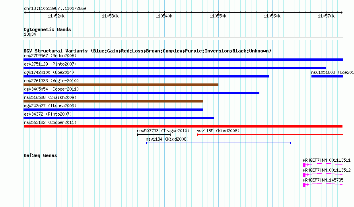The width and height of the screenshot is (354, 207).
Task: Select the dgv3405n54 blue gain bar
Action: pyautogui.click(x=141, y=93)
